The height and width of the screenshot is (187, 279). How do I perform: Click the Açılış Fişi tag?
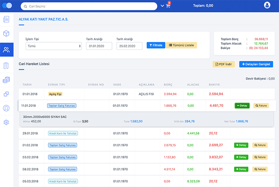pyautogui.click(x=55, y=94)
